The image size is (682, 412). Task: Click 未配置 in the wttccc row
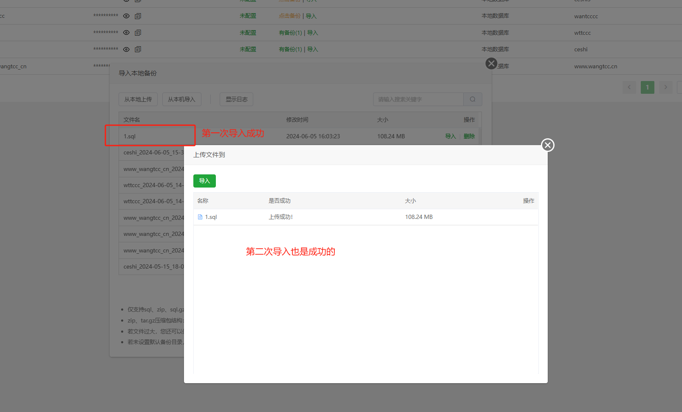(x=248, y=33)
